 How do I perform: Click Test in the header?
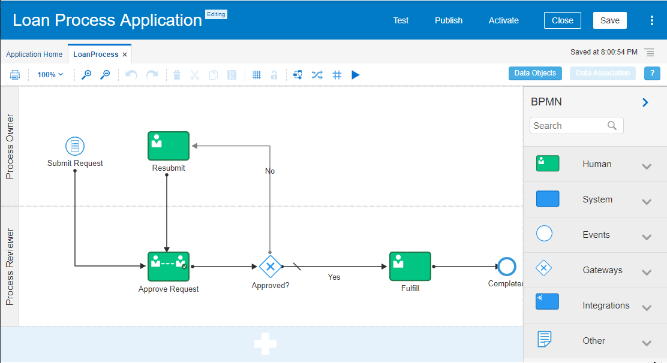coord(401,20)
